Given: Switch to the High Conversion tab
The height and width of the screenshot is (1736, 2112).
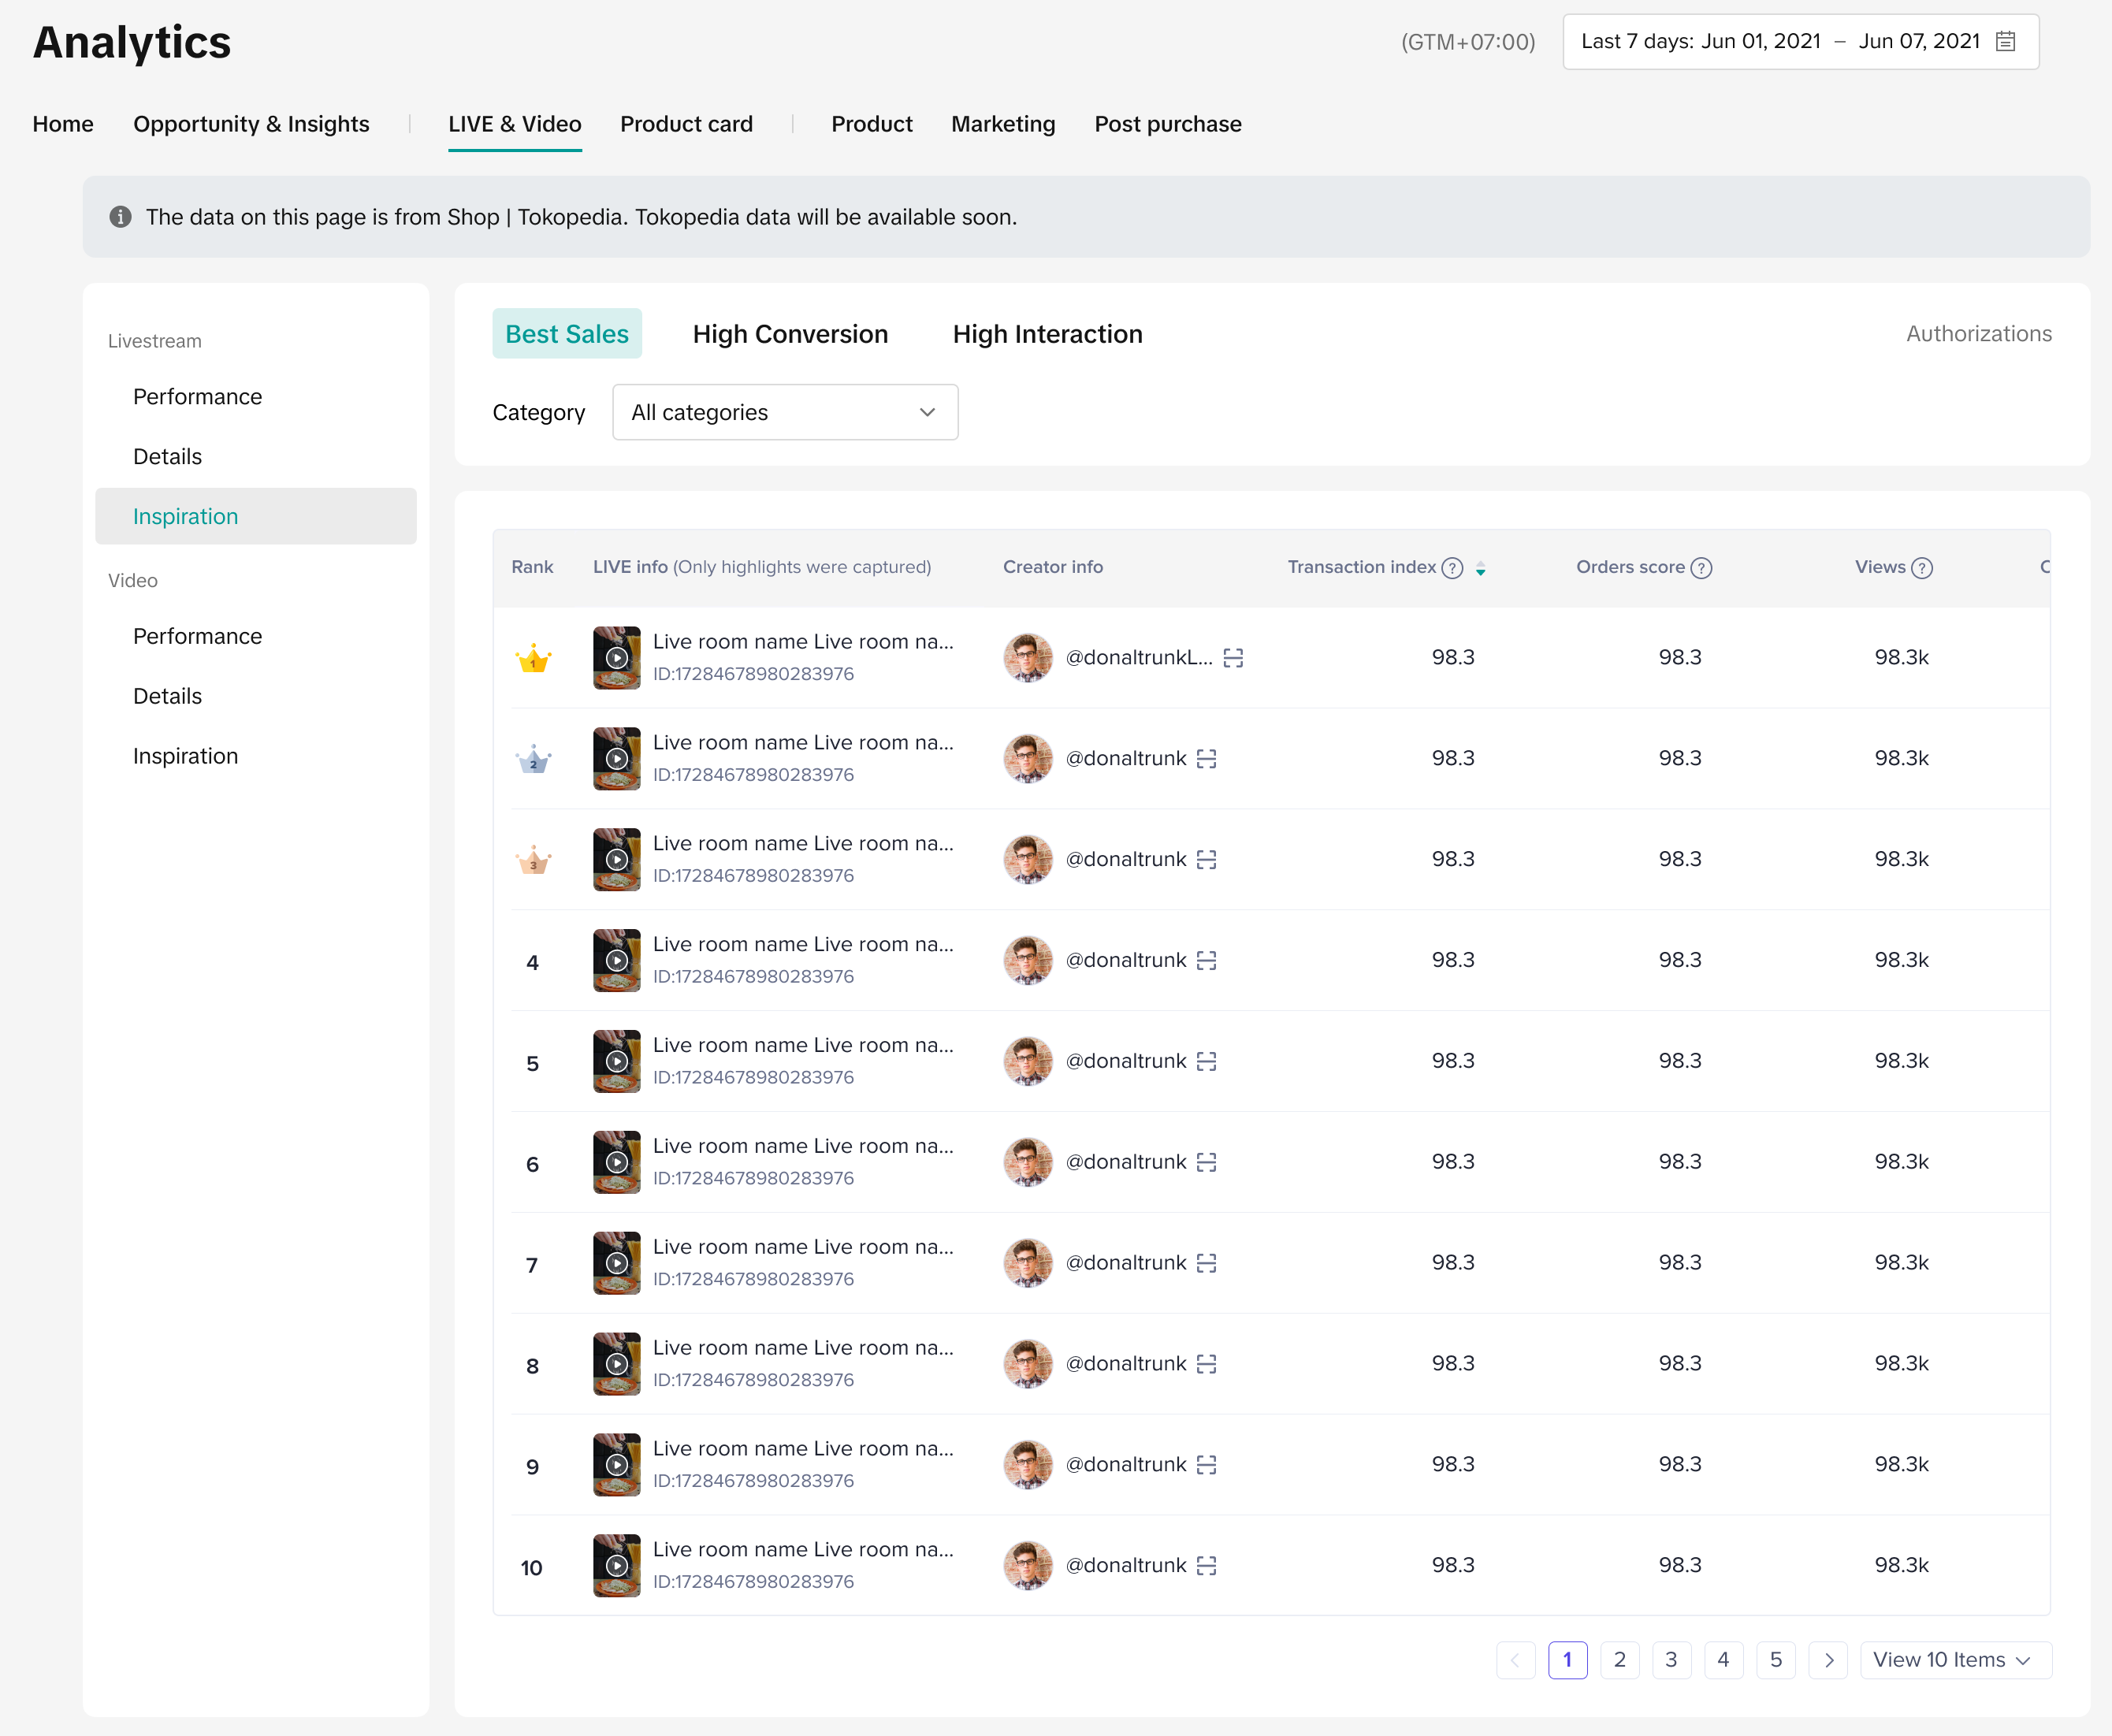Looking at the screenshot, I should (790, 334).
